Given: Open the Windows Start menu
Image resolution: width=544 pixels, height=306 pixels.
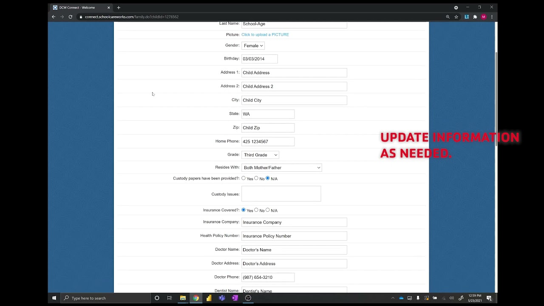Looking at the screenshot, I should click(x=54, y=298).
